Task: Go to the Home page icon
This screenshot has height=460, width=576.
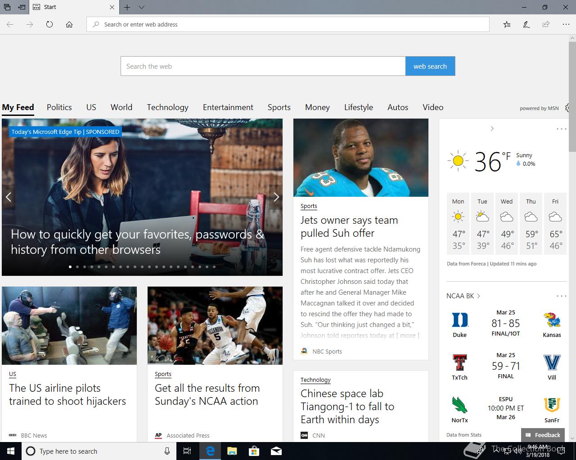Action: (69, 24)
